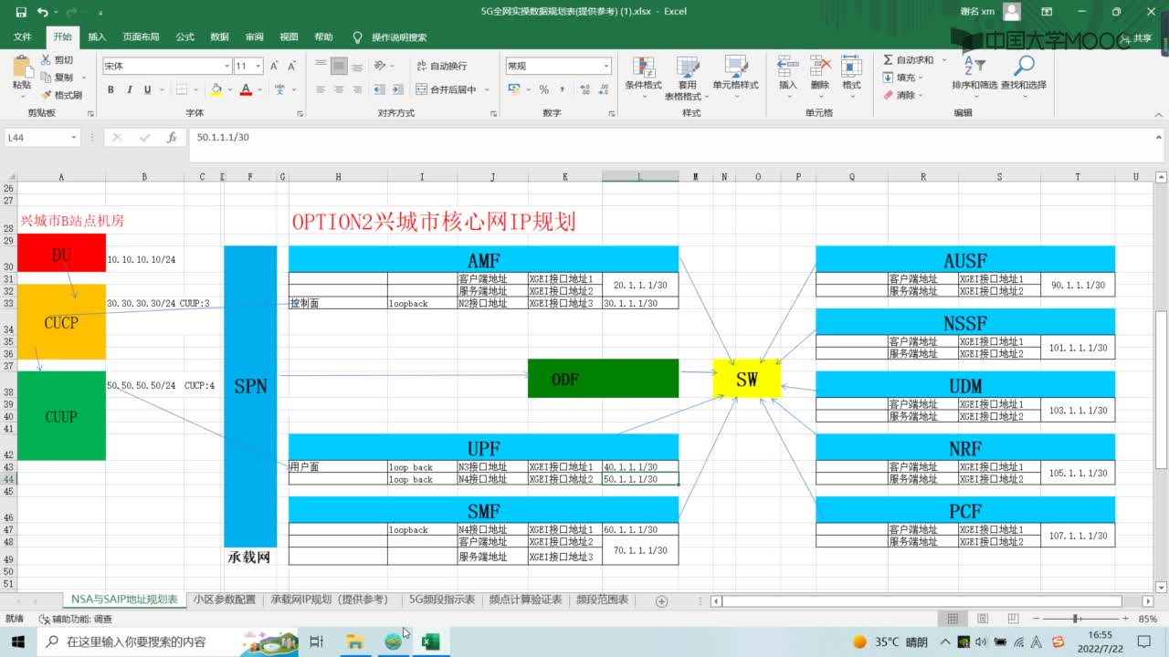Click the Copy (复制) icon
1169x657 pixels.
click(x=46, y=78)
